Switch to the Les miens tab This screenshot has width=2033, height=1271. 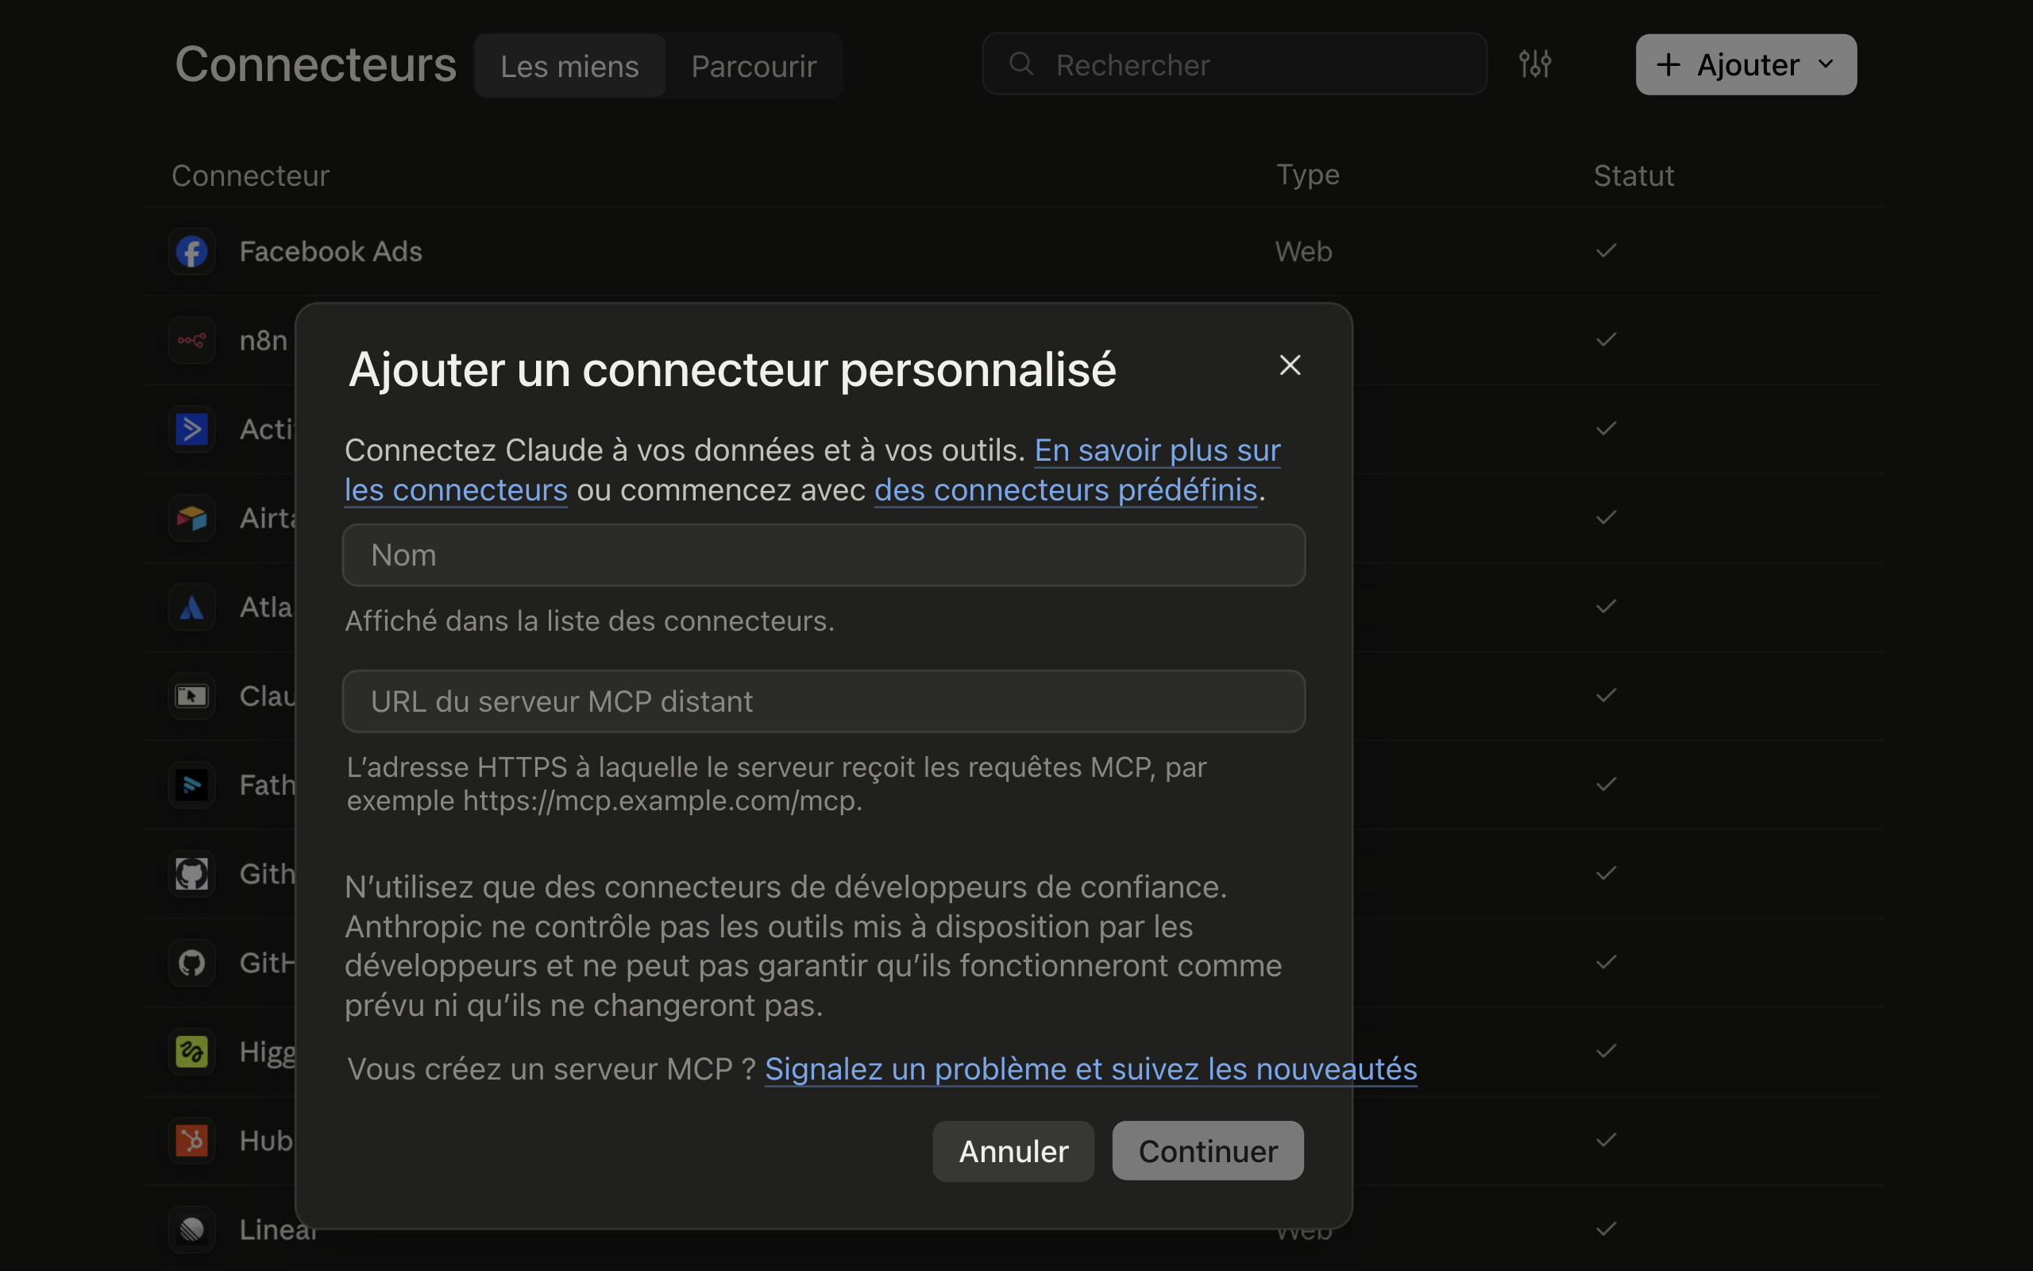pyautogui.click(x=569, y=66)
